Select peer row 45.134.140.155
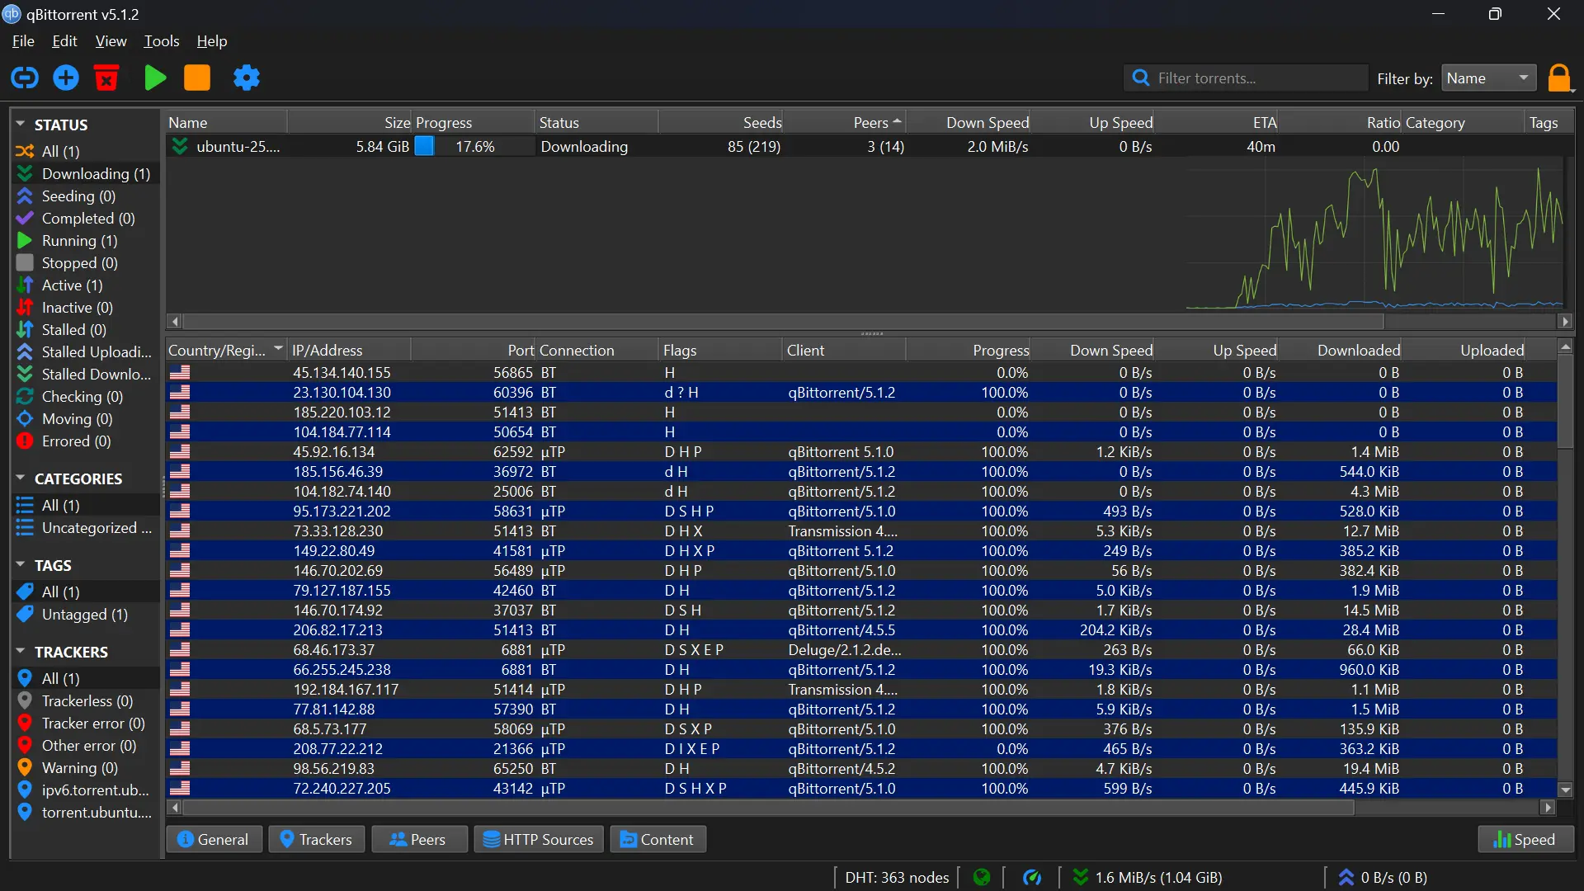The height and width of the screenshot is (891, 1584). click(861, 372)
